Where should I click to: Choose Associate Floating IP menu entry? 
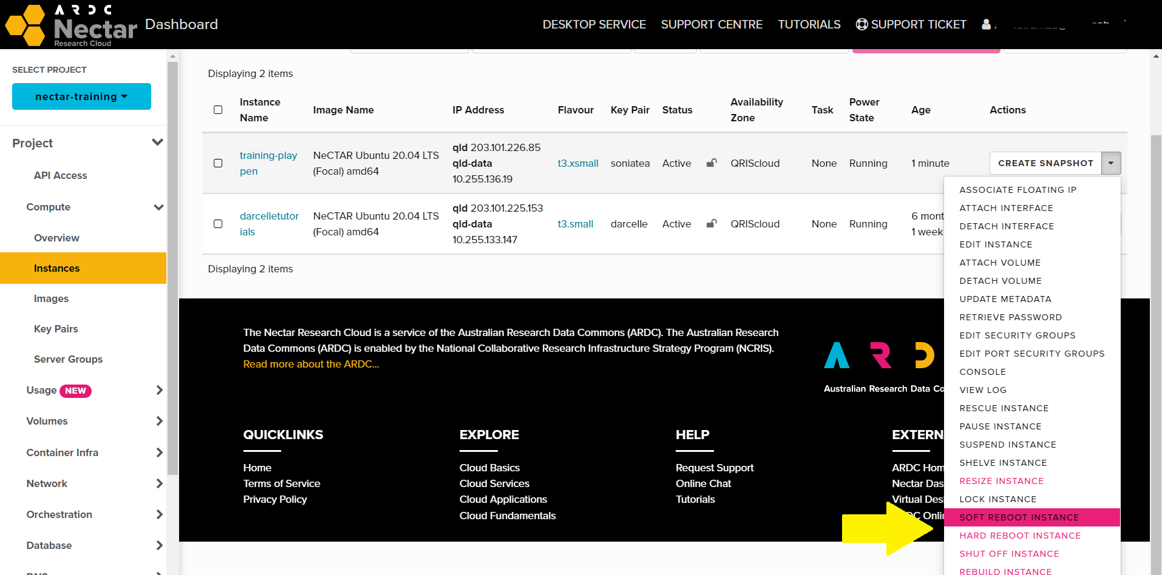1032,190
